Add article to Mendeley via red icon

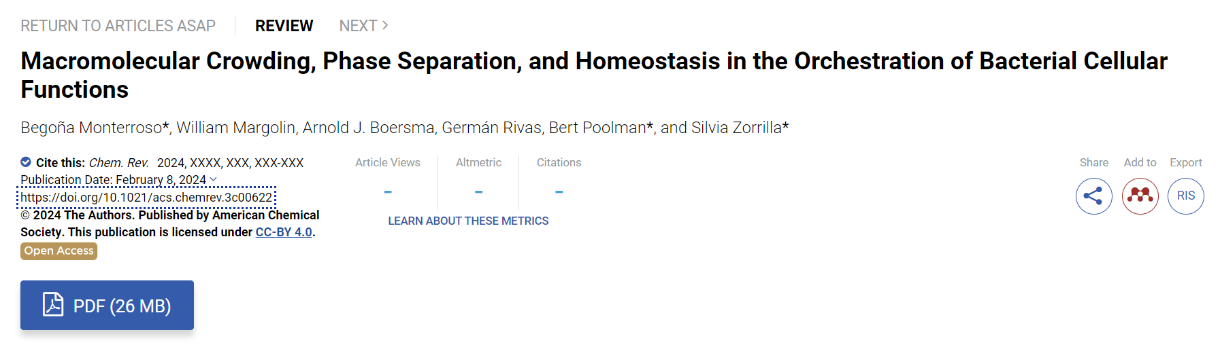[x=1140, y=196]
